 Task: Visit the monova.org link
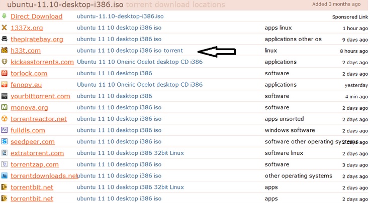pos(29,108)
